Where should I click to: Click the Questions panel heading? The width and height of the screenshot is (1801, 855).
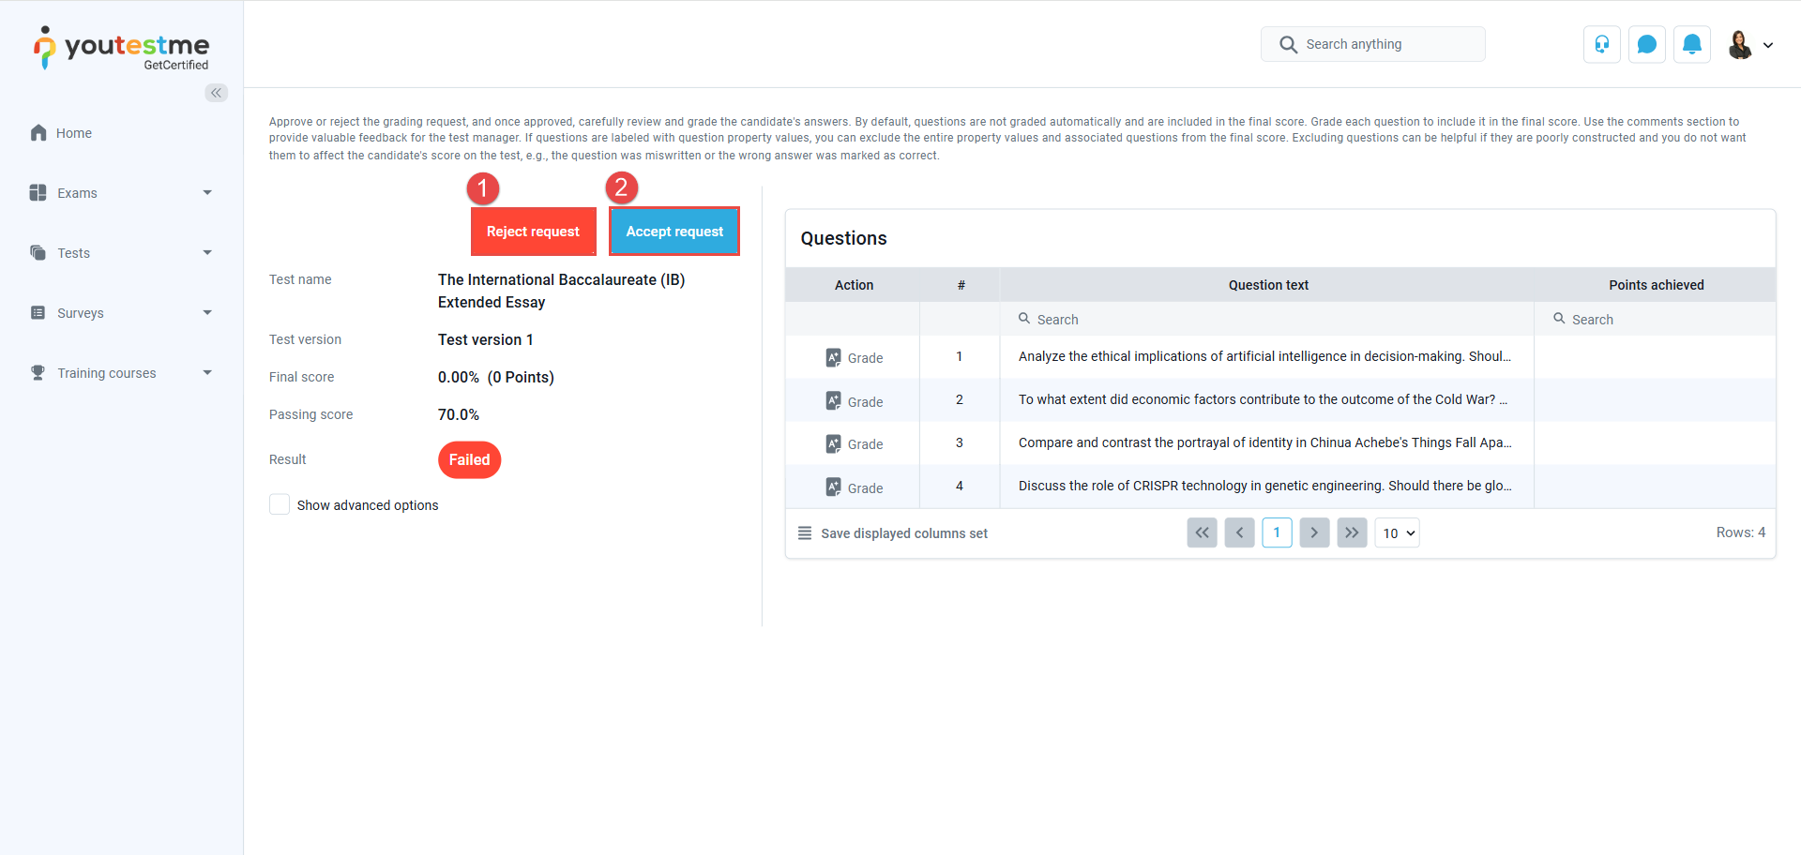click(x=843, y=238)
